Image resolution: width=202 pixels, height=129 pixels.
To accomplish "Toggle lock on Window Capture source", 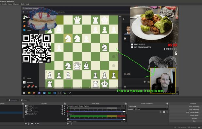I will coord(64,112).
